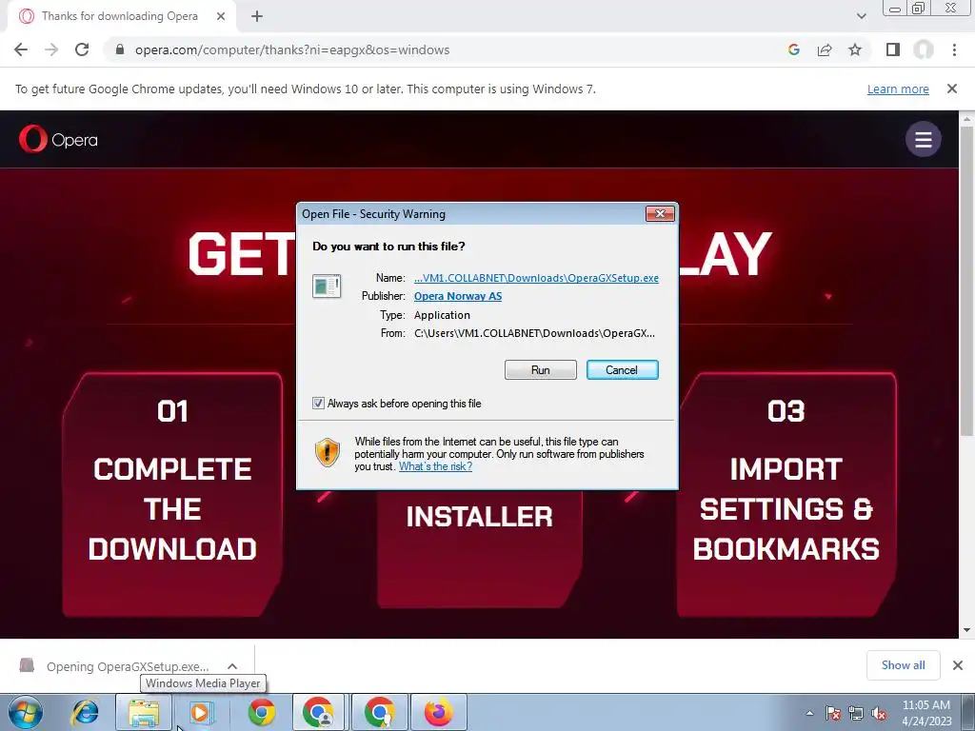Show hidden system tray icons

[809, 713]
